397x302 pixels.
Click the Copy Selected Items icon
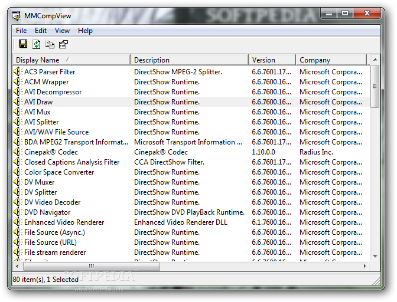pos(50,44)
